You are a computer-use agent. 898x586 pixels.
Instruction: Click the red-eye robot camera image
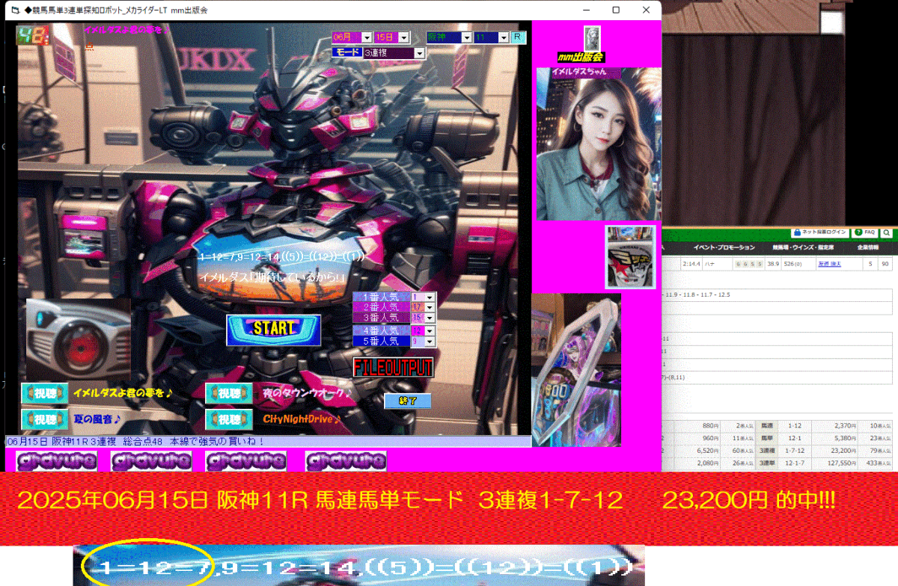coord(78,339)
